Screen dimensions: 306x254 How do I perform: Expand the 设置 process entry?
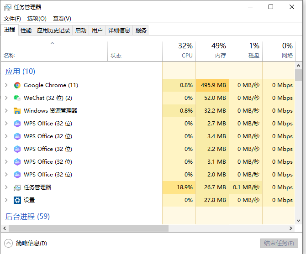coord(6,200)
